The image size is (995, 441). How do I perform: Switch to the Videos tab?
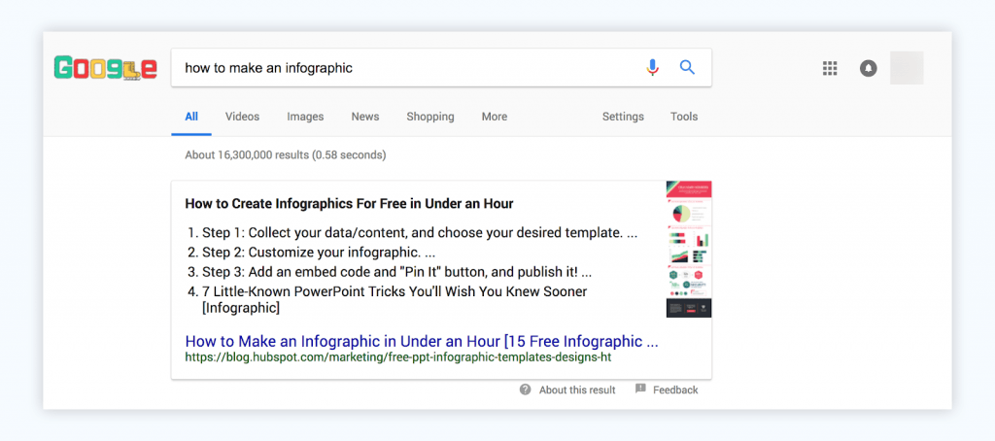242,117
